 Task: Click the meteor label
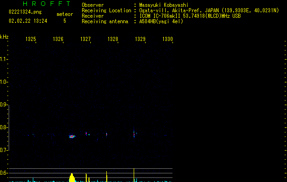(65, 14)
